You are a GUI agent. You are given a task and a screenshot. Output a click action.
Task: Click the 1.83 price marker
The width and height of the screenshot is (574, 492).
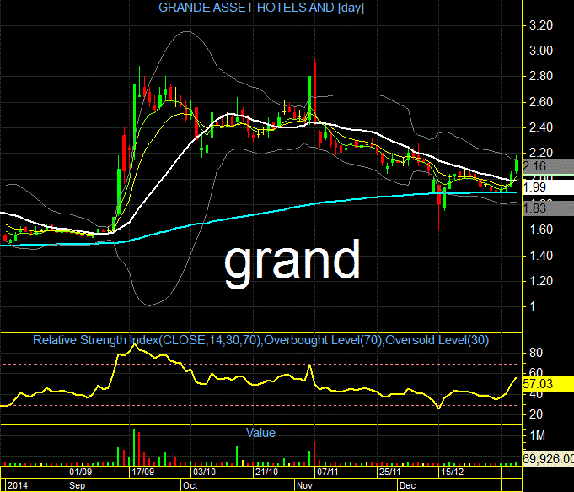pyautogui.click(x=548, y=208)
